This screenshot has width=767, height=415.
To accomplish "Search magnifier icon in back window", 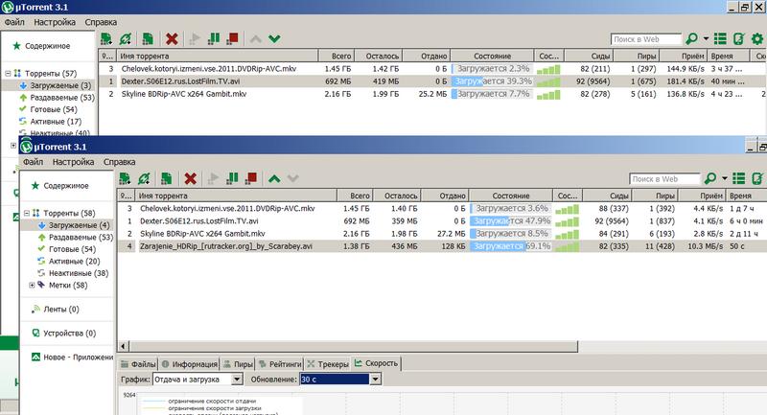I will tap(691, 38).
